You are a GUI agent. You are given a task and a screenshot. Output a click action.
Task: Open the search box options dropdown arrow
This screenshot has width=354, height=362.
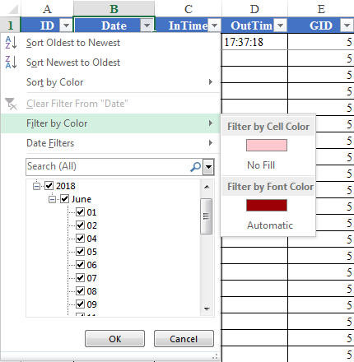(208, 166)
